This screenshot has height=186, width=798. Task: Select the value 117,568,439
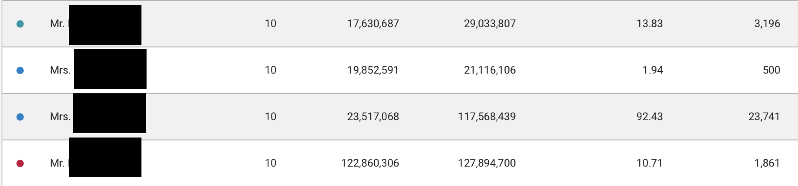pyautogui.click(x=487, y=117)
